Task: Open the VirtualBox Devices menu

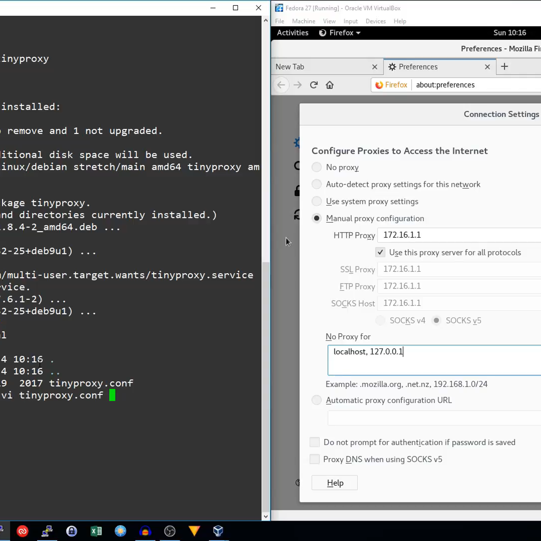Action: coord(376,21)
